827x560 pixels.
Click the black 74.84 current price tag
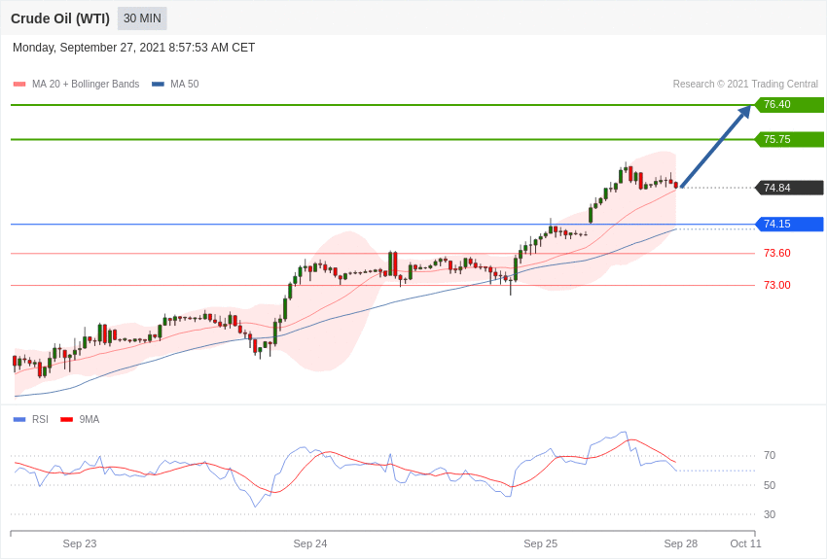pos(789,188)
